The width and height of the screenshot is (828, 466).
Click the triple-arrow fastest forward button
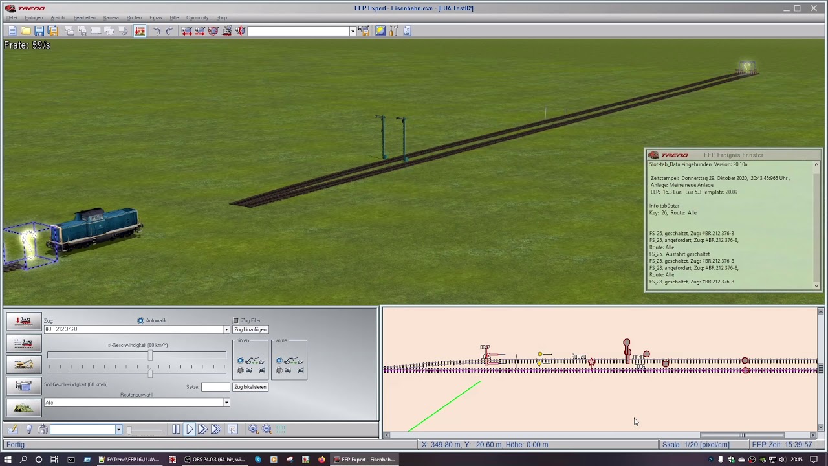(216, 429)
